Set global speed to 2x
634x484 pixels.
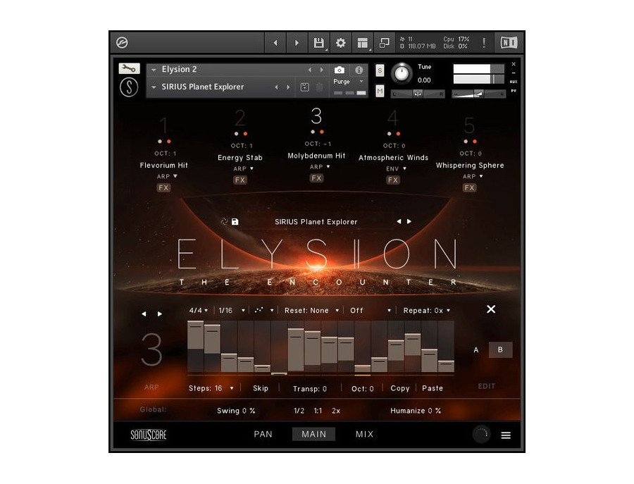[x=336, y=411]
